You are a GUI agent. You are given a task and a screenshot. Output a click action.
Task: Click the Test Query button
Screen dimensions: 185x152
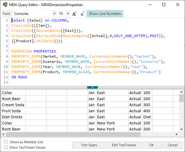89,145
